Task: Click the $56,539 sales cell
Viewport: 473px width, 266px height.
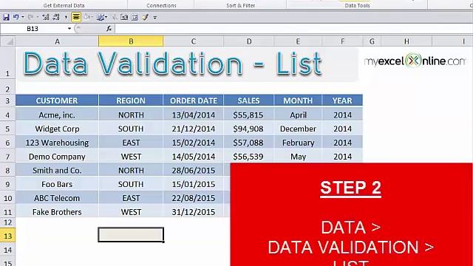Action: click(x=248, y=157)
